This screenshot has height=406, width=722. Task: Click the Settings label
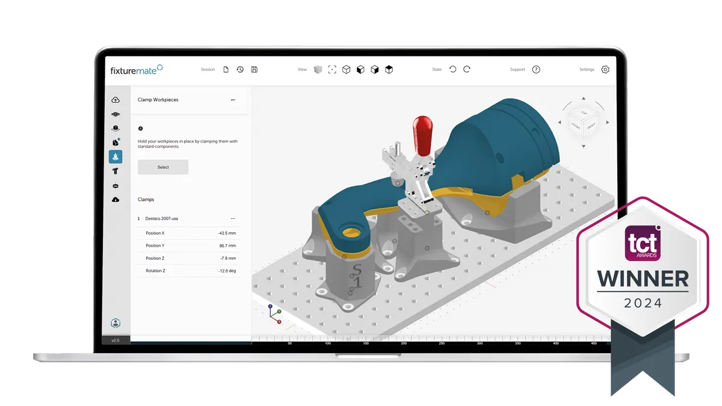click(587, 70)
